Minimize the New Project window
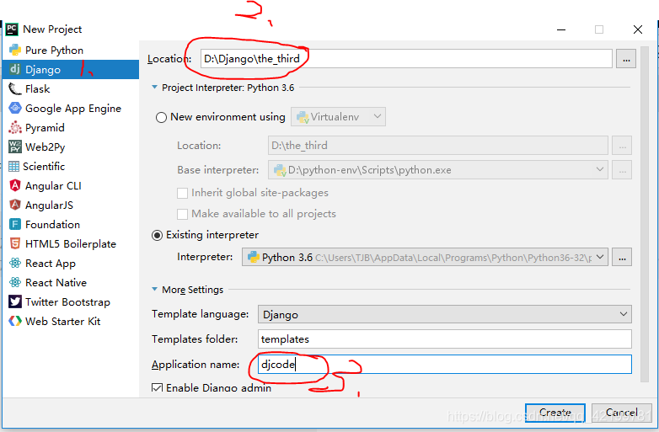 click(561, 29)
